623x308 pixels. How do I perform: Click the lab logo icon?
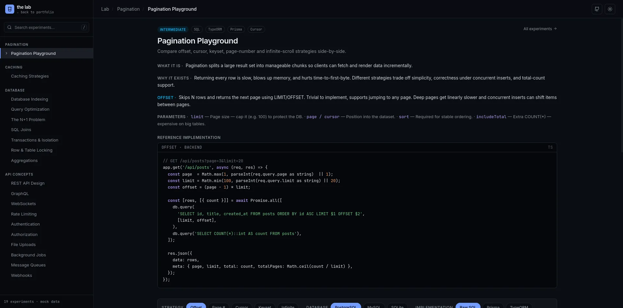(10, 9)
